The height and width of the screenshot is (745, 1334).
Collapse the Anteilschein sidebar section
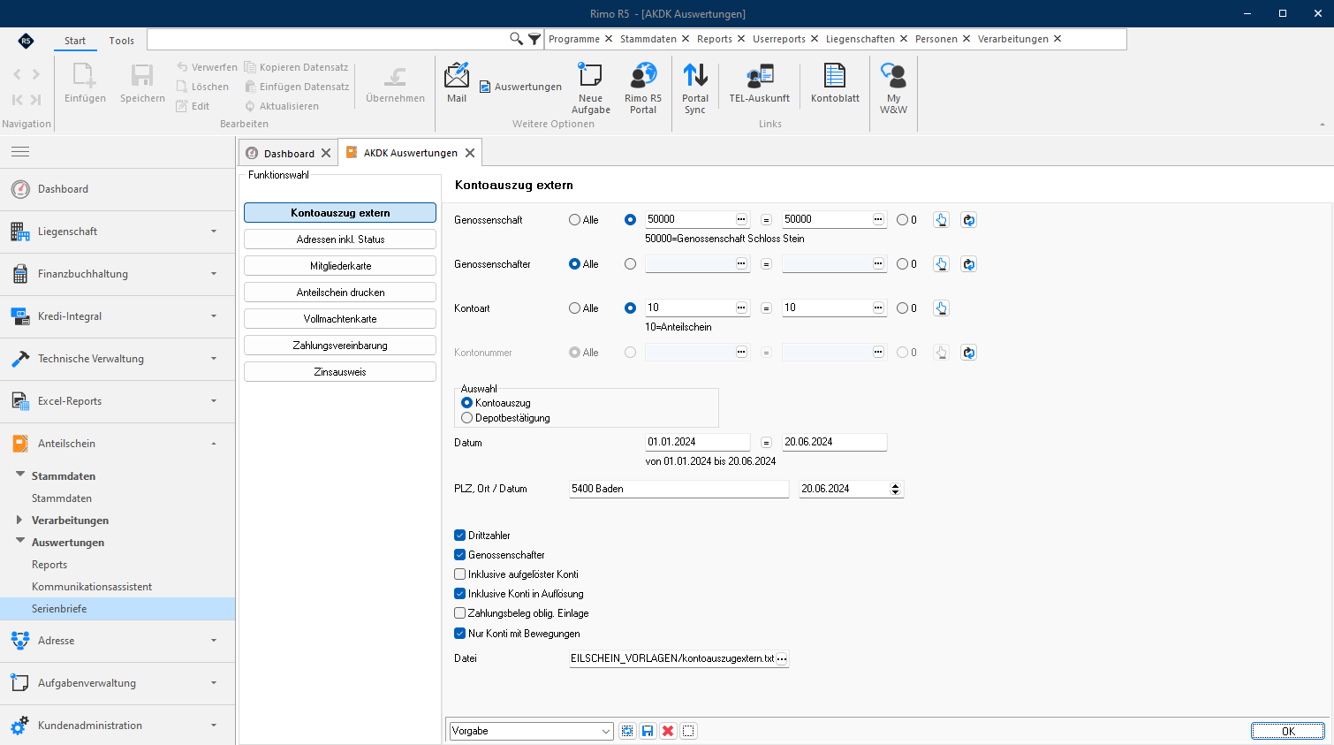117,444
